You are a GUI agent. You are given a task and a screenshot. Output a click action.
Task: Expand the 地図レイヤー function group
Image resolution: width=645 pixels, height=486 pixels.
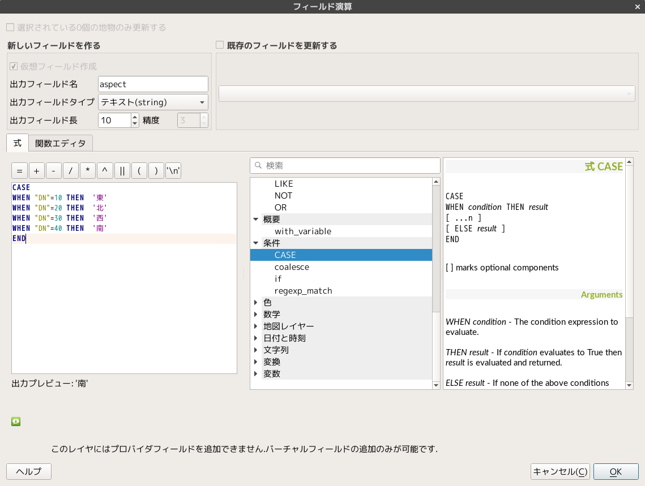coord(256,326)
